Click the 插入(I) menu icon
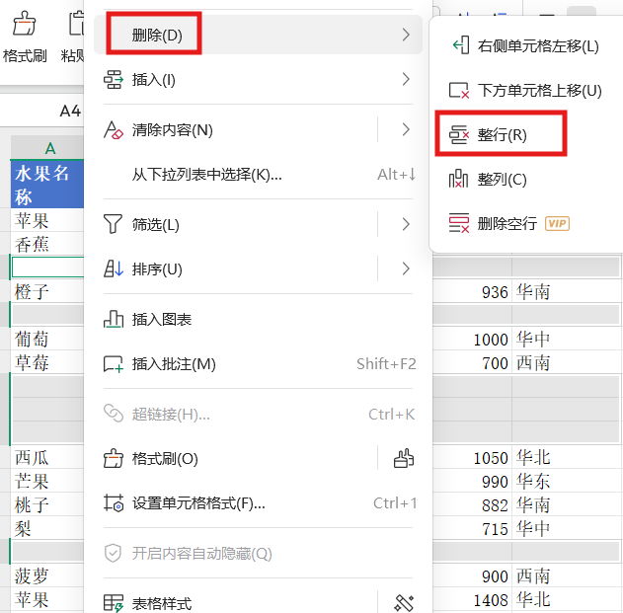This screenshot has width=623, height=613. point(114,79)
